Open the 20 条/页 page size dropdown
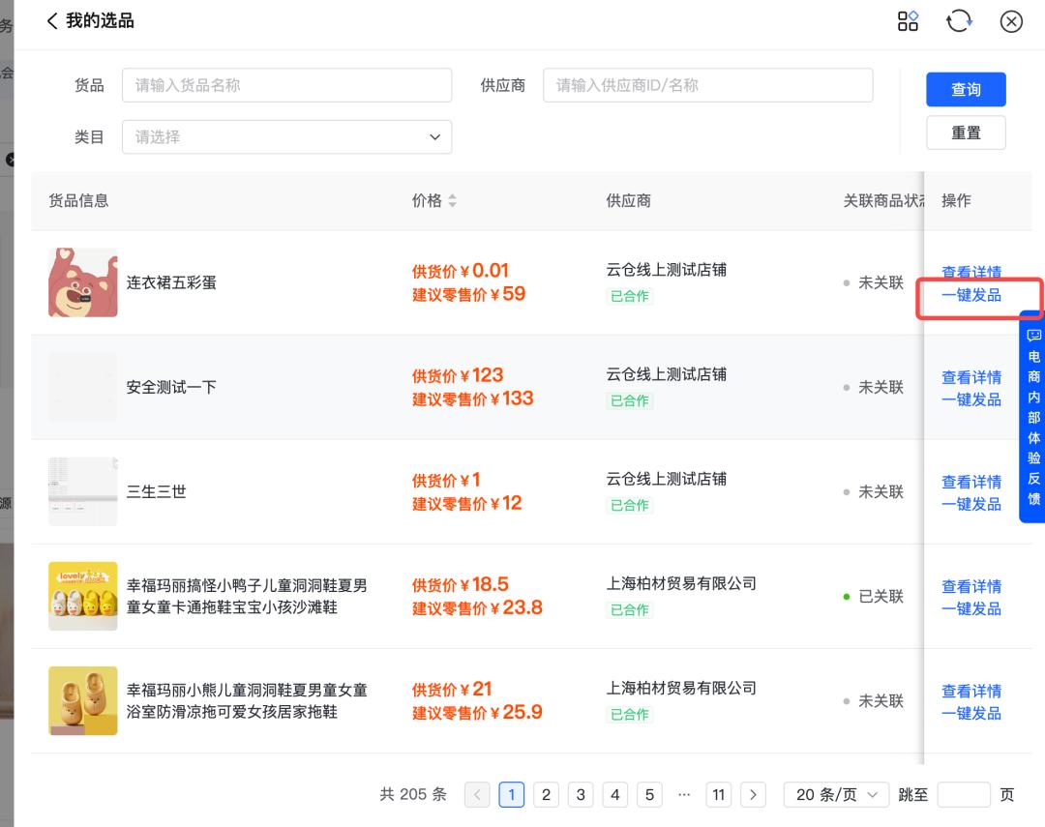1045x827 pixels. 836,794
